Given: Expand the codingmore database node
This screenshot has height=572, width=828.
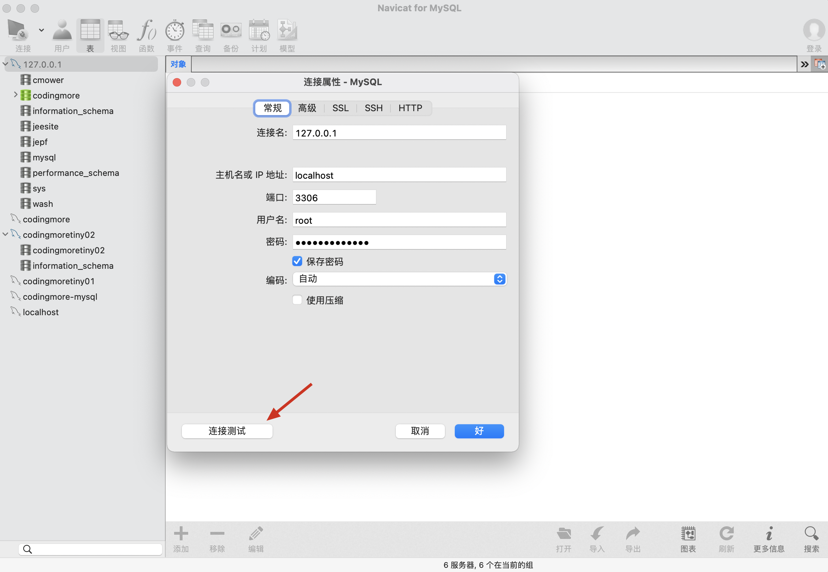Looking at the screenshot, I should coord(15,95).
